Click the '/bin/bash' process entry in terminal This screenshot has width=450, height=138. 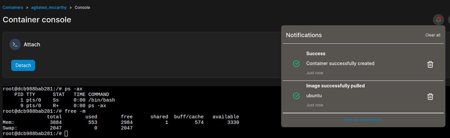[x=102, y=100]
